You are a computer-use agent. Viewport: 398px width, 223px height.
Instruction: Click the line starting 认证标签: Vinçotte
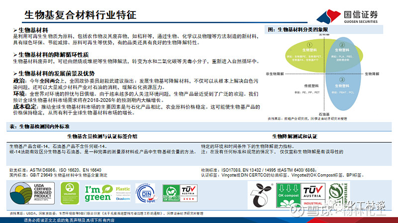pos(283,175)
